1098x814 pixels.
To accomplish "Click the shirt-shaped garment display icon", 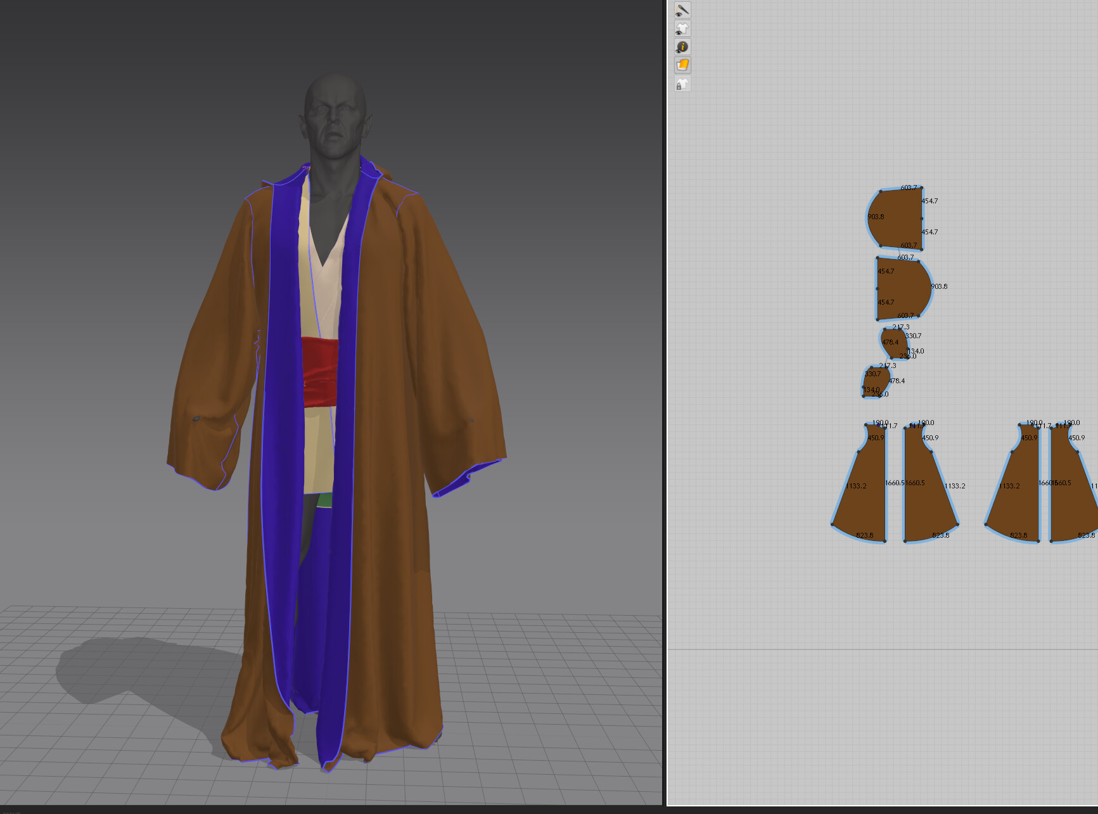I will [x=682, y=29].
